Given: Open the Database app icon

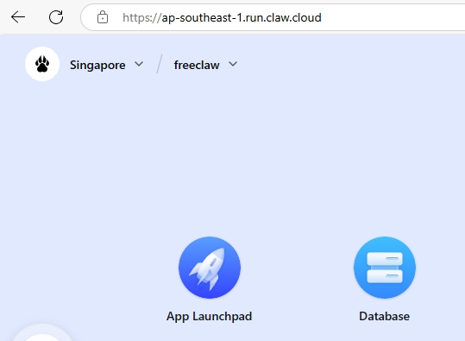Looking at the screenshot, I should (385, 268).
